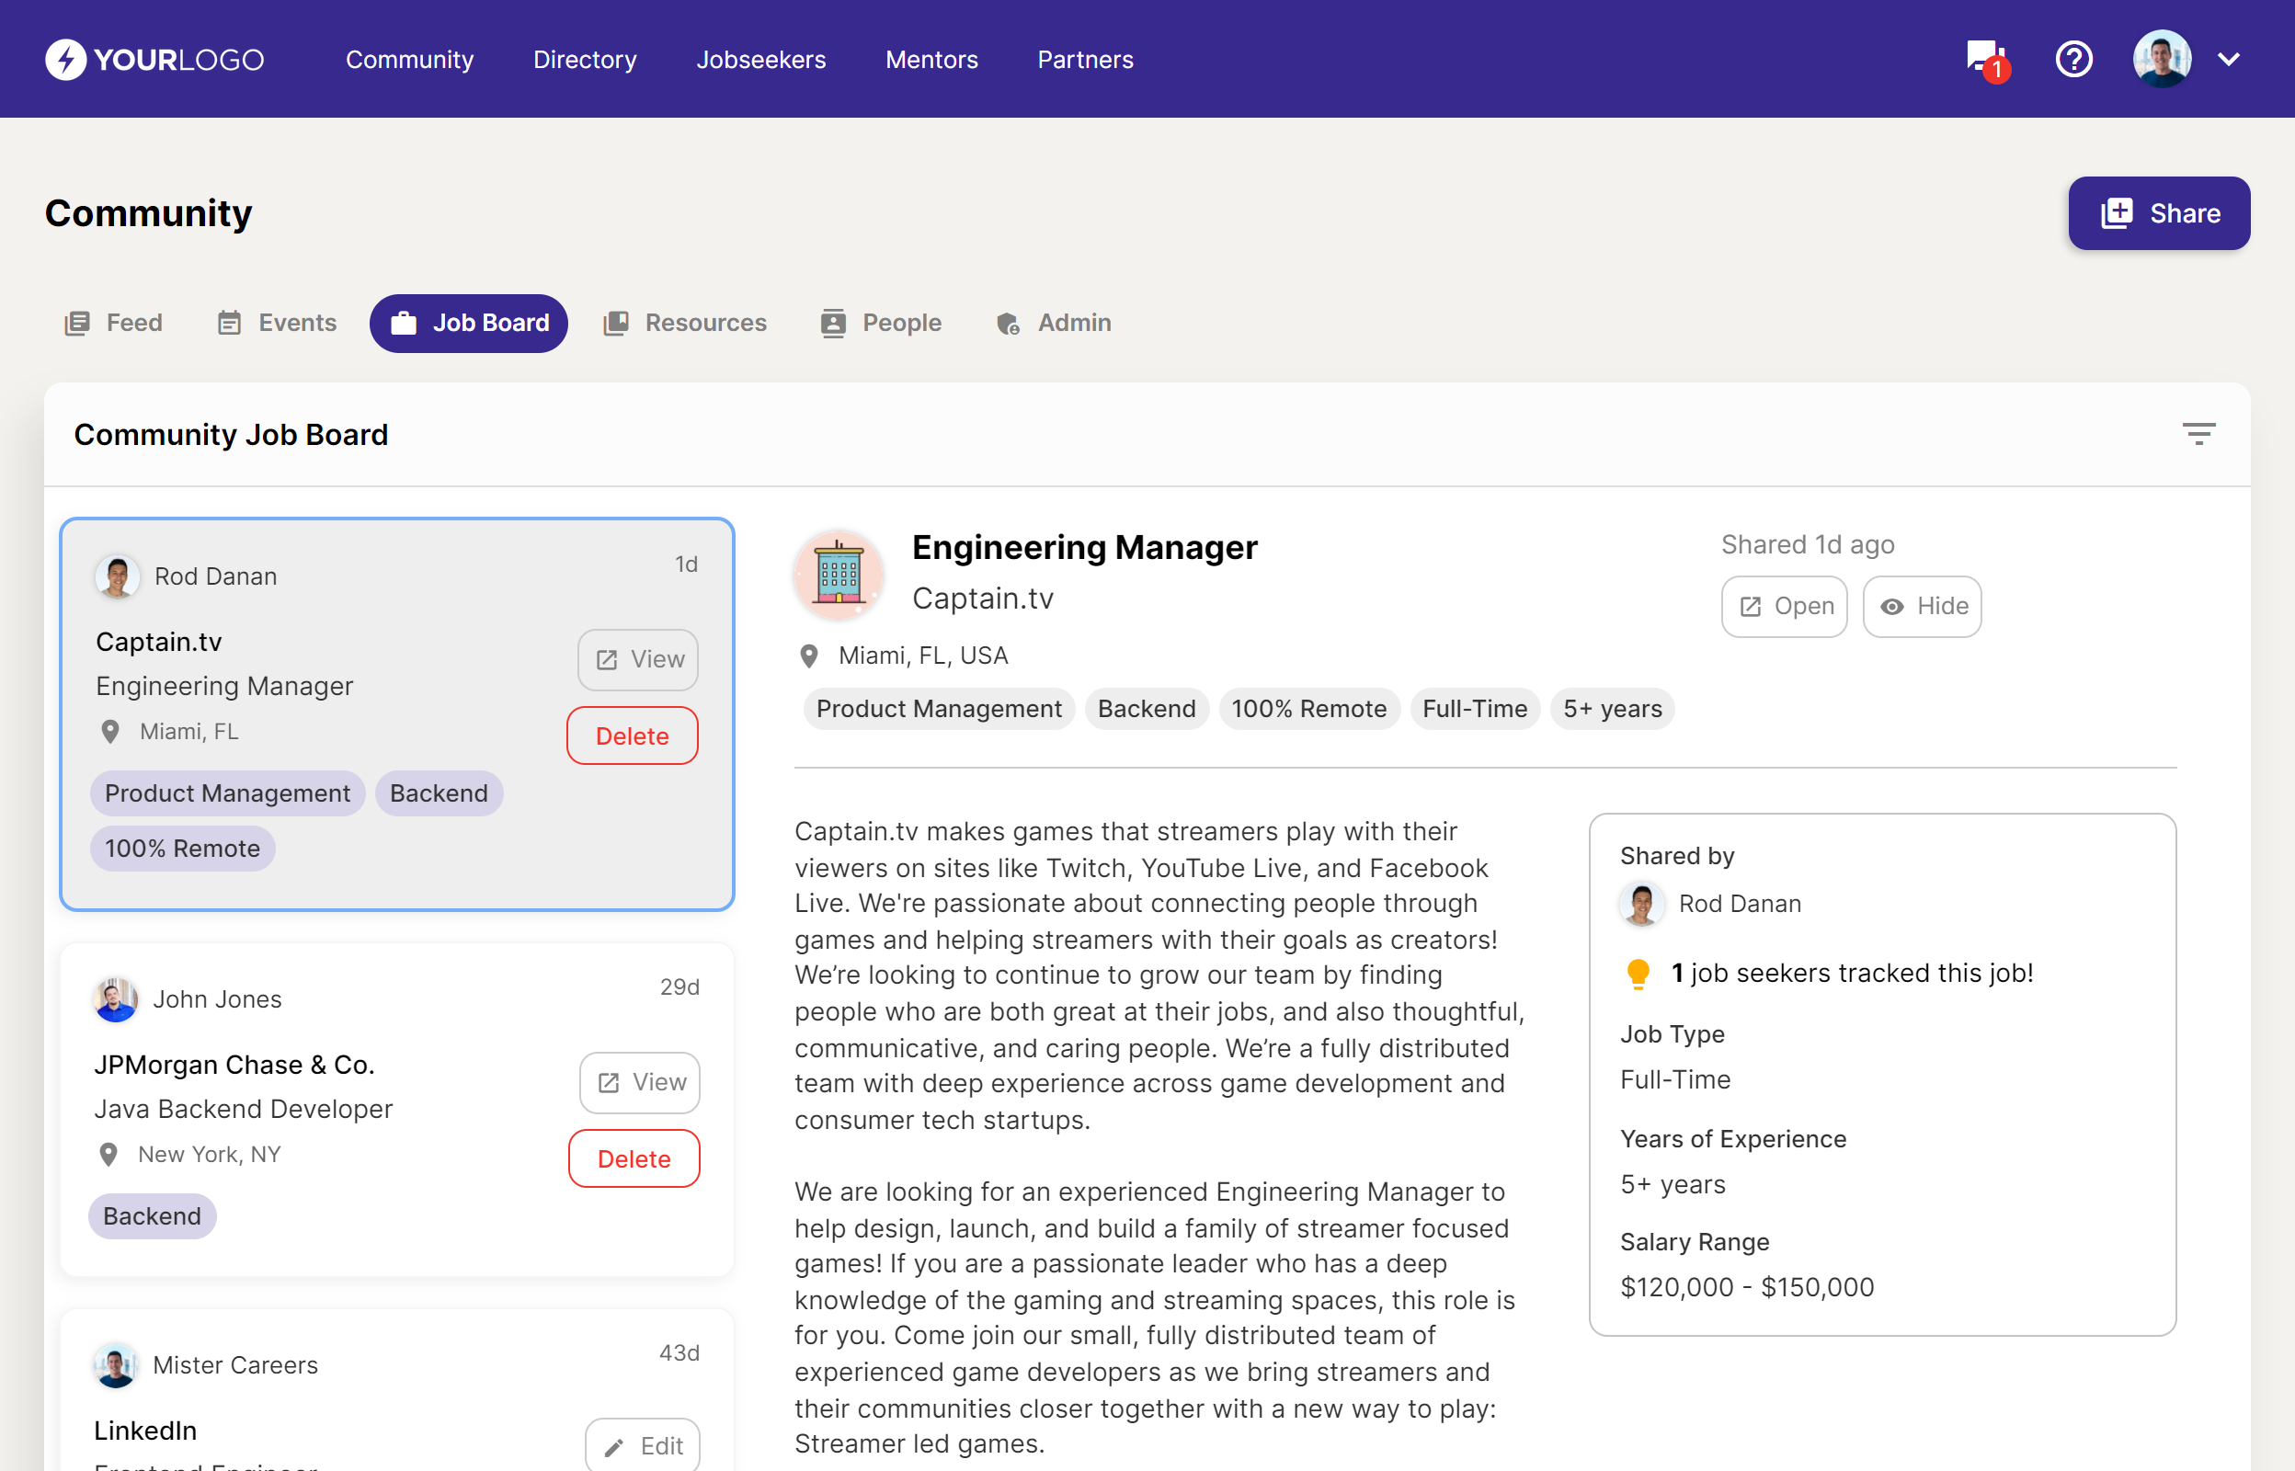Click the LinkedIn company name
Viewport: 2295px width, 1471px height.
point(145,1431)
